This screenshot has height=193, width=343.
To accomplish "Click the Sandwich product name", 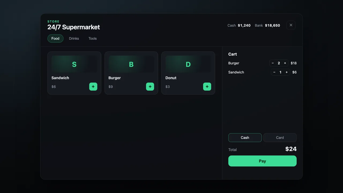I will (x=60, y=78).
